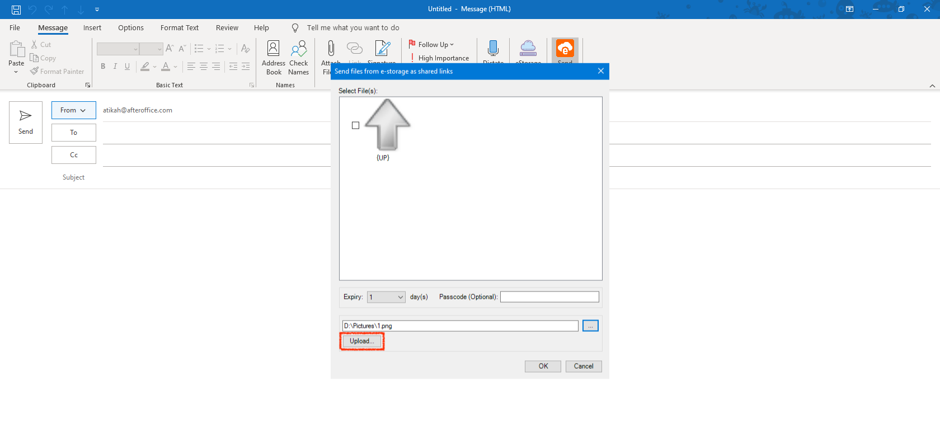The image size is (940, 442).
Task: Click the Send email paper-plane button
Action: tap(26, 122)
